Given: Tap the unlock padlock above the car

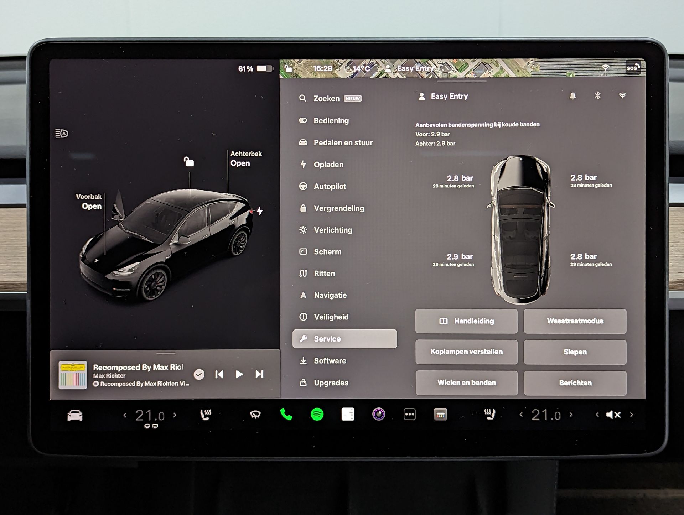Looking at the screenshot, I should tap(189, 162).
